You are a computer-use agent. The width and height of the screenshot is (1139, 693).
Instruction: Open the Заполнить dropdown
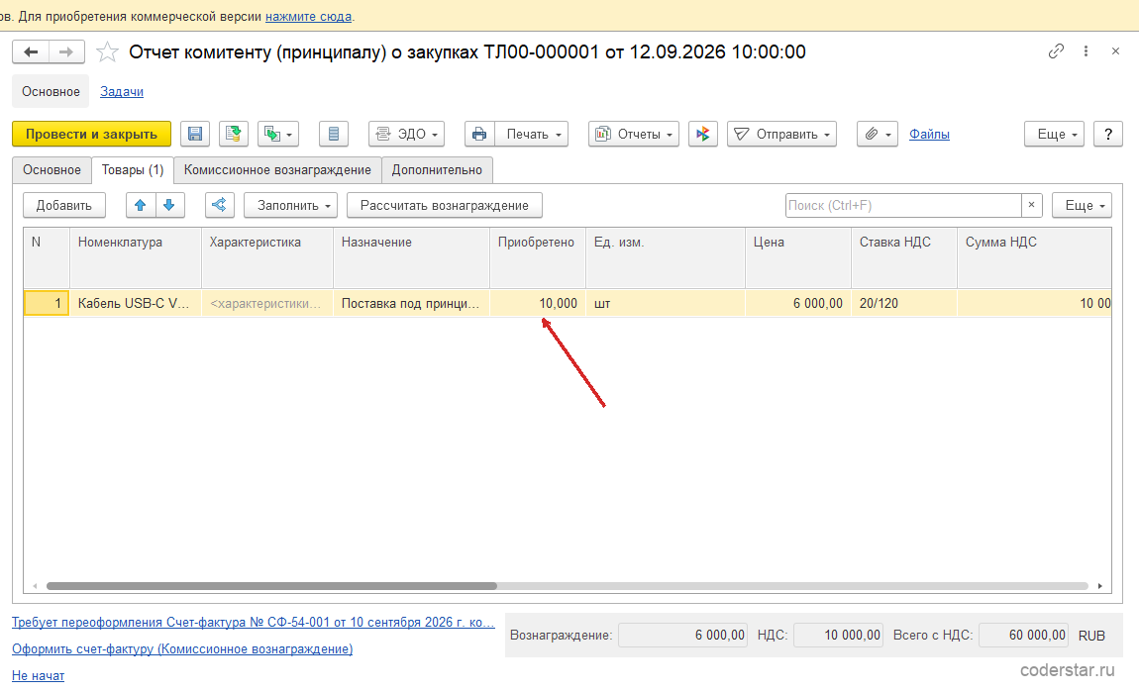click(x=290, y=206)
